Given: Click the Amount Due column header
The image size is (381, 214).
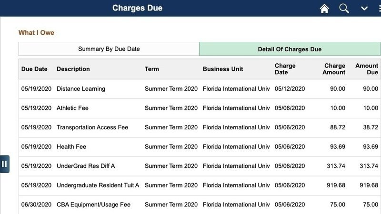Looking at the screenshot, I should coord(367,69).
